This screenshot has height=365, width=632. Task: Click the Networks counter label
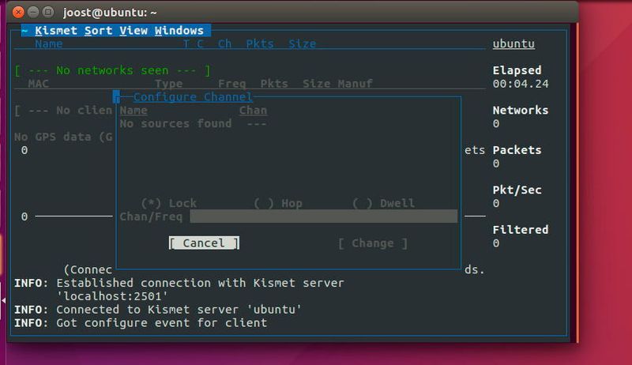click(521, 110)
